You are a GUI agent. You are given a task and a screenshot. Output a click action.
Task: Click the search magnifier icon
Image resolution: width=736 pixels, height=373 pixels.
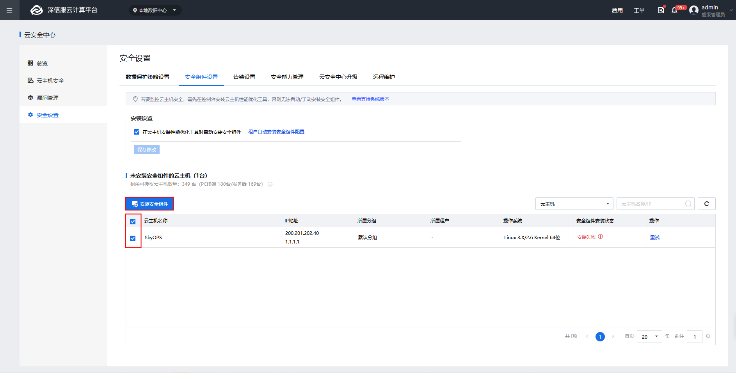pos(688,204)
